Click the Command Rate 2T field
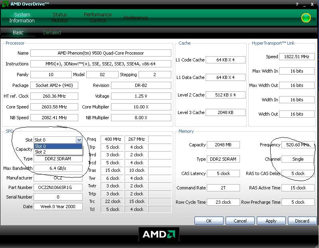Screen dimensions: 319x248 coord(223,188)
